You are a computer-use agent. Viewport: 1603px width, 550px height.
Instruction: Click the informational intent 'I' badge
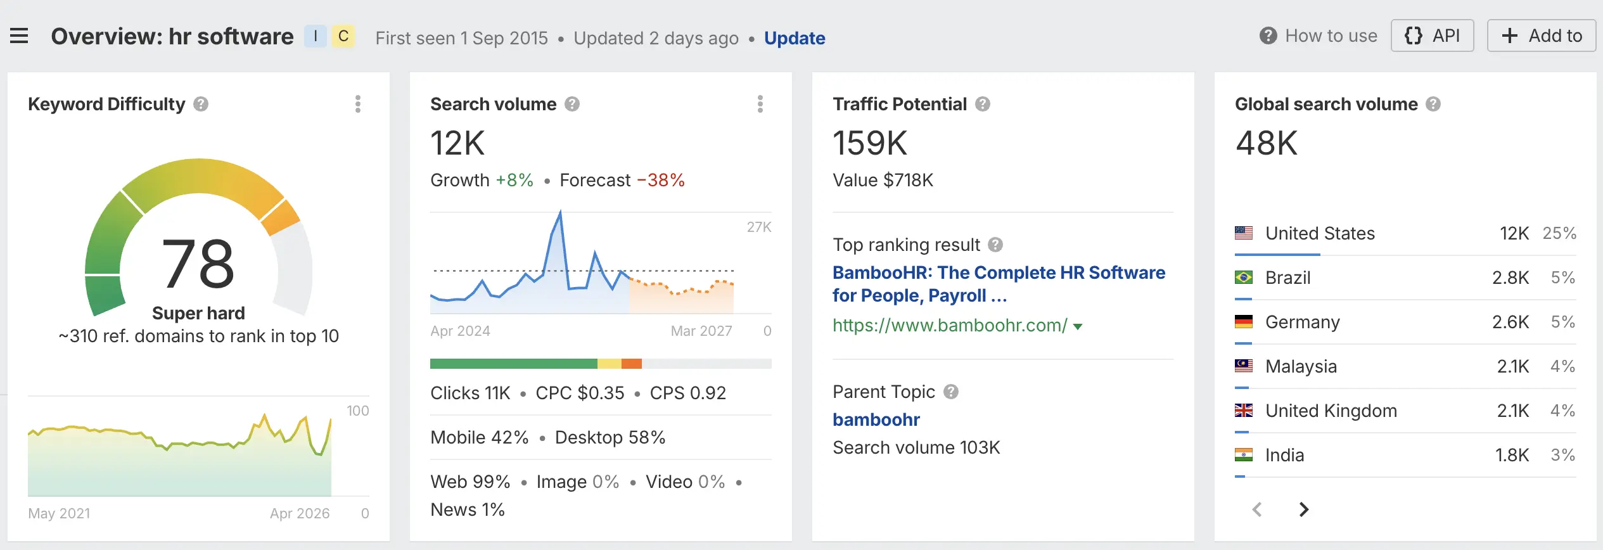[x=316, y=36]
